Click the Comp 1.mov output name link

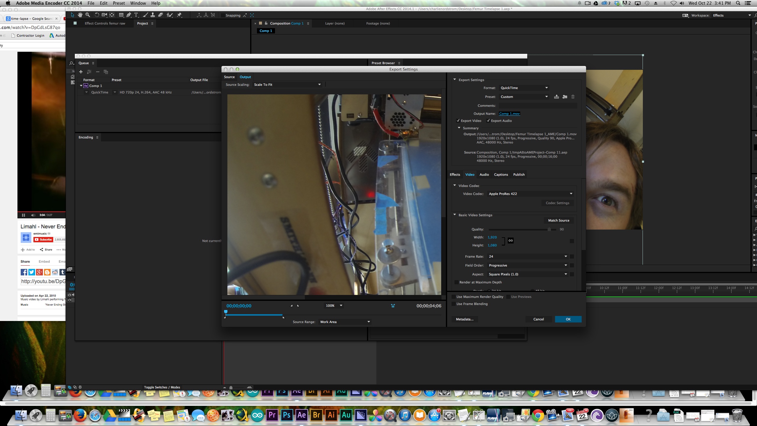click(x=509, y=114)
